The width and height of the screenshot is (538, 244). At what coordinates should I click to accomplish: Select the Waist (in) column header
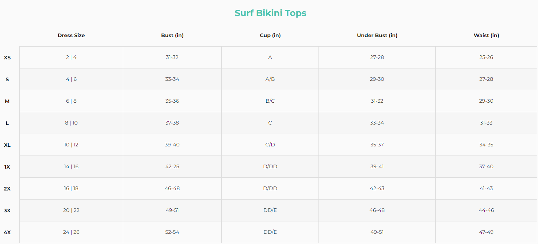point(486,35)
